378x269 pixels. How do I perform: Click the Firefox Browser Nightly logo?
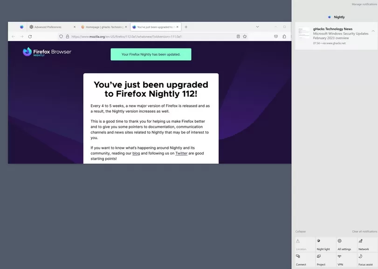(x=47, y=52)
